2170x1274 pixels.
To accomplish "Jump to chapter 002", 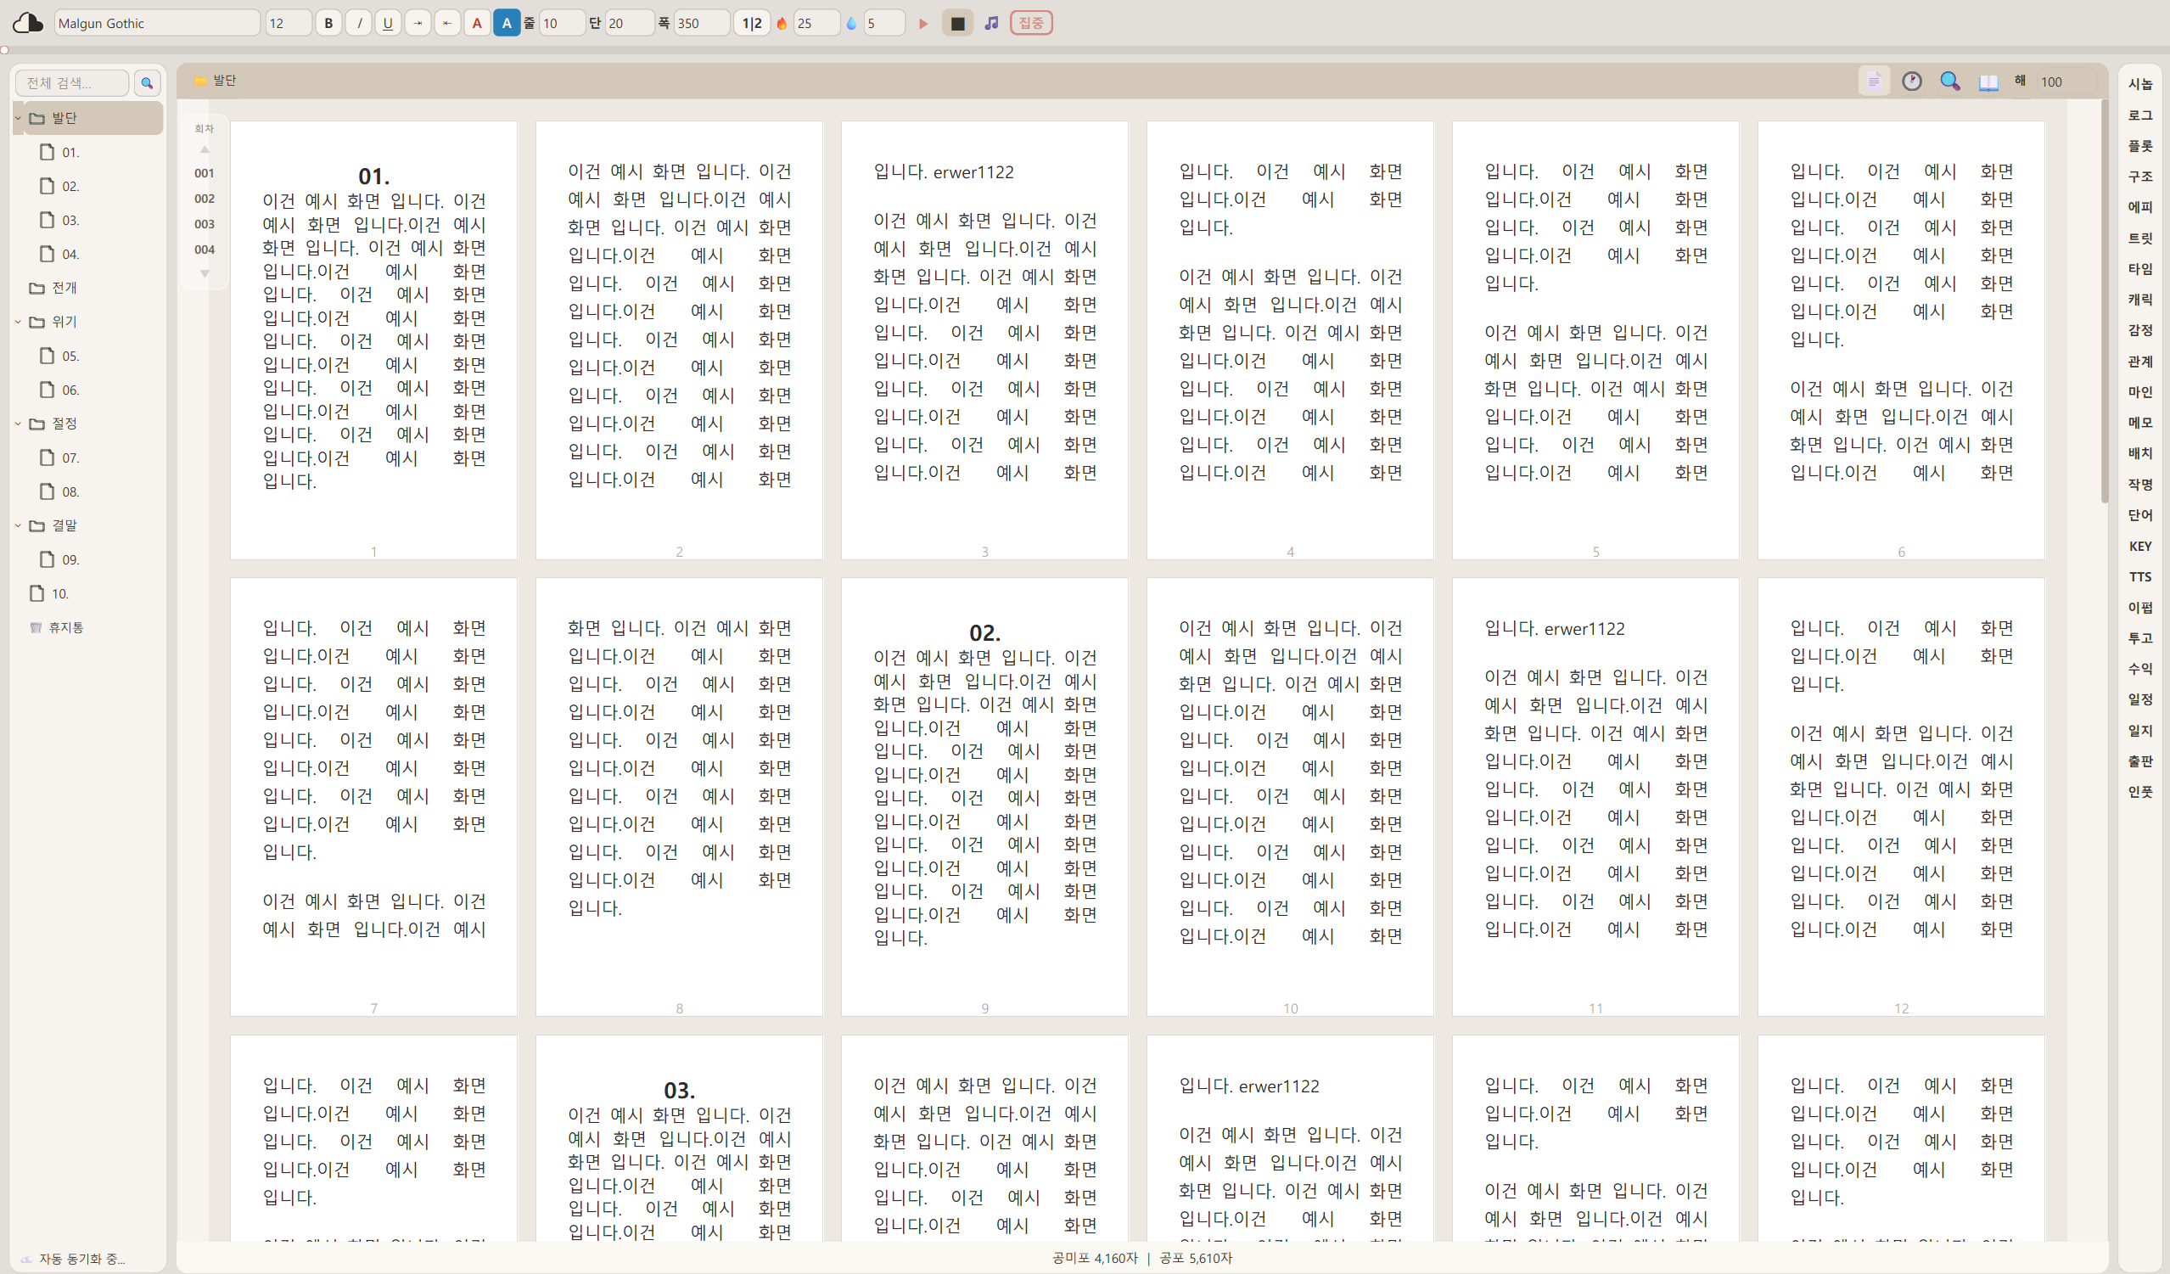I will (204, 198).
